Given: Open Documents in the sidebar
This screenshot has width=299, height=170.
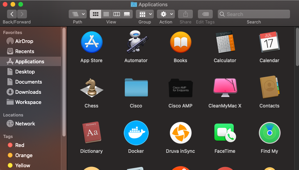Looking at the screenshot, I should 30,82.
